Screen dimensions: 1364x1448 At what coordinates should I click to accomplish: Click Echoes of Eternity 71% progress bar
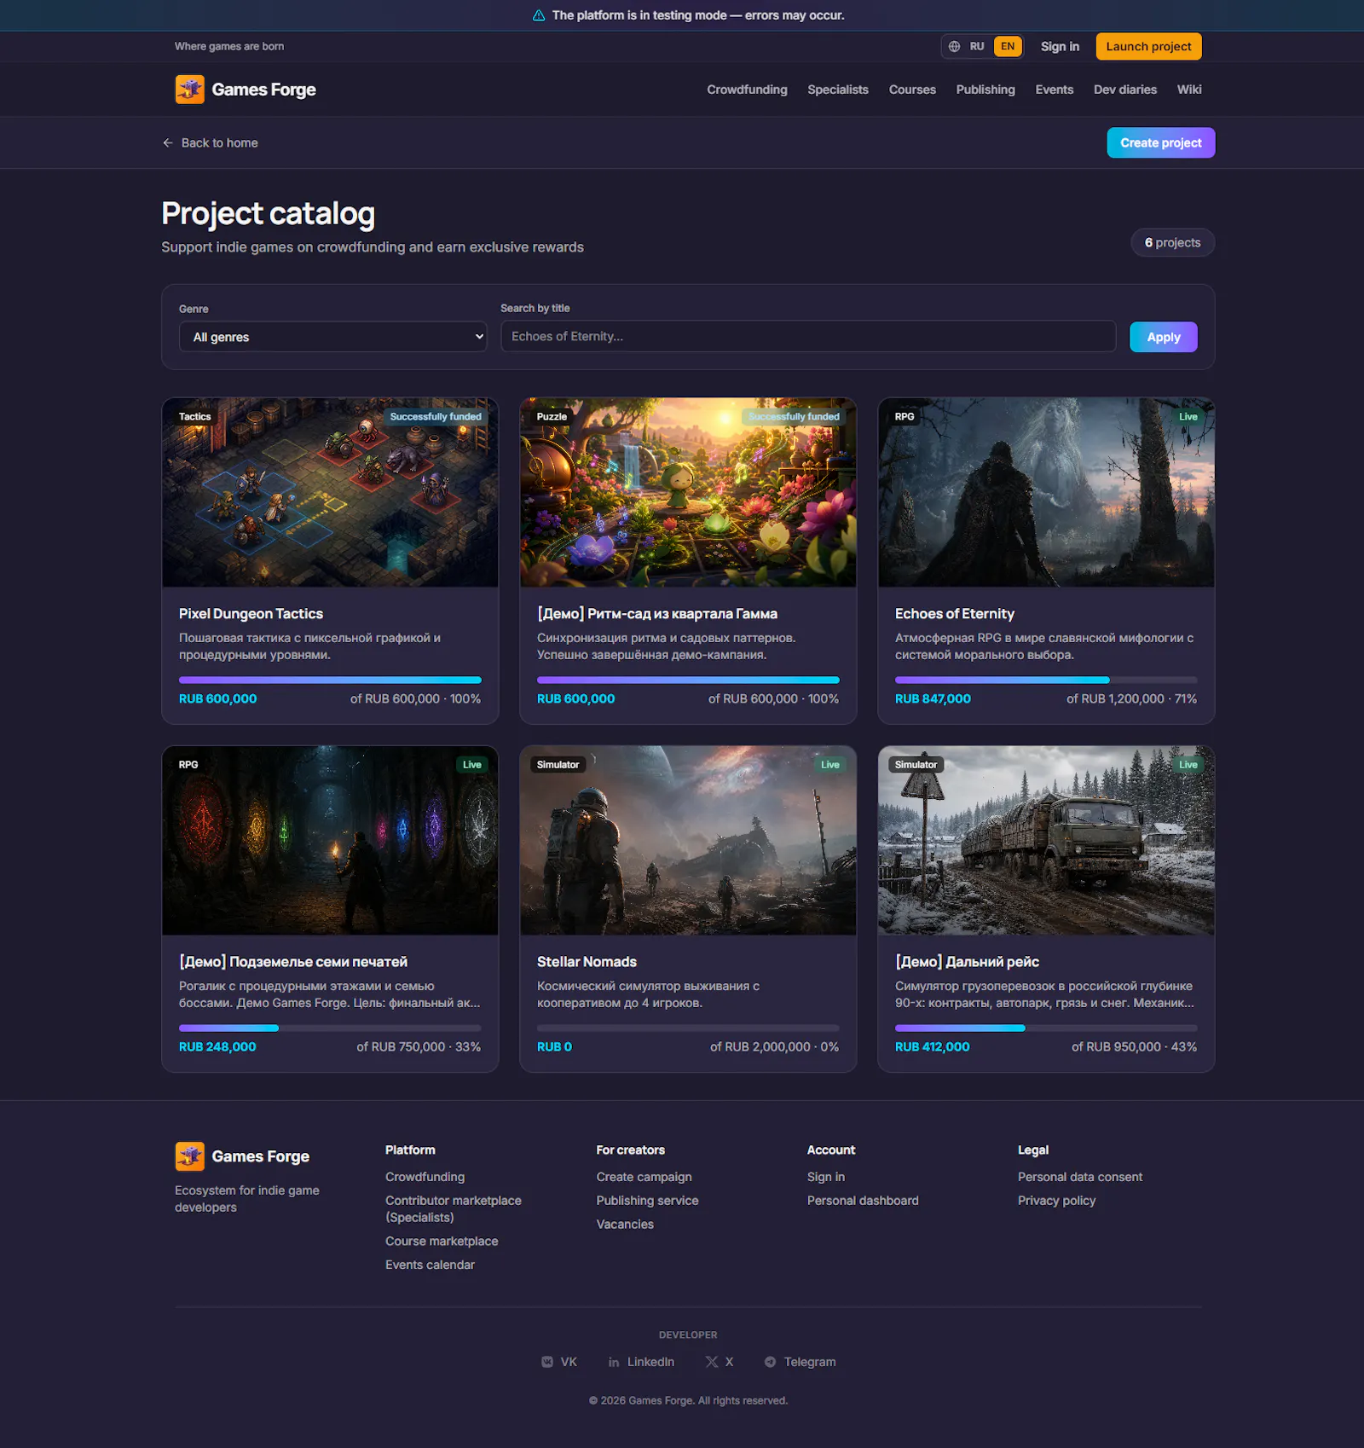pos(1046,680)
